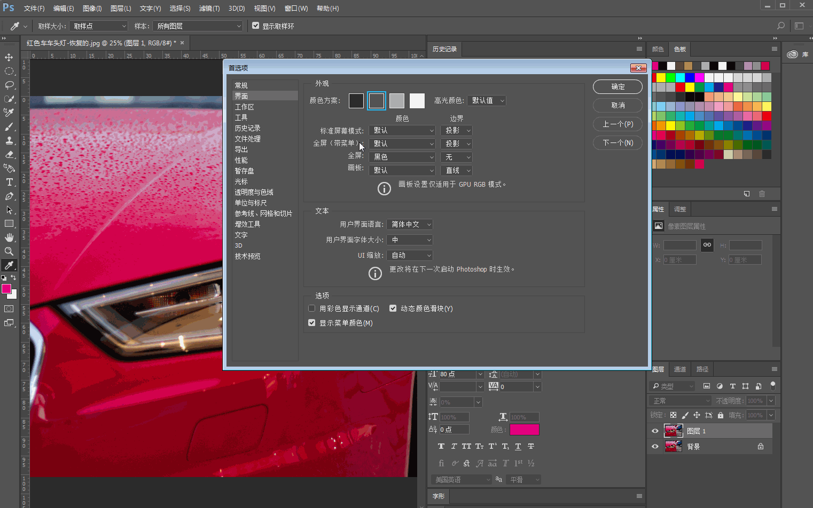Viewport: 813px width, 508px height.
Task: Toggle Show Sampling Ring checkbox
Action: click(255, 26)
